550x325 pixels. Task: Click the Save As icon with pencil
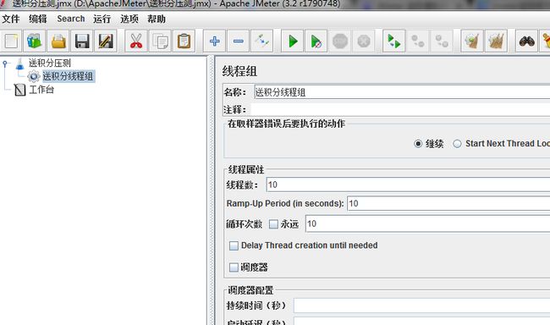point(106,41)
